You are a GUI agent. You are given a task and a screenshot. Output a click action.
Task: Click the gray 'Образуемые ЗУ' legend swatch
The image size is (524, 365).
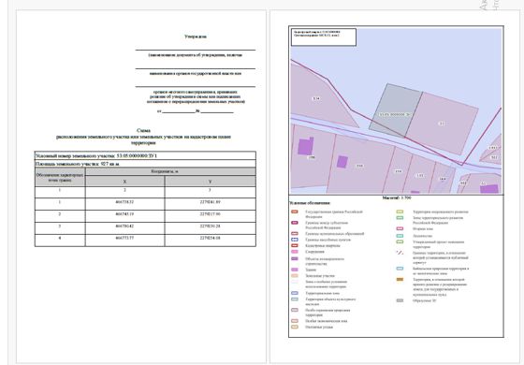coord(400,300)
